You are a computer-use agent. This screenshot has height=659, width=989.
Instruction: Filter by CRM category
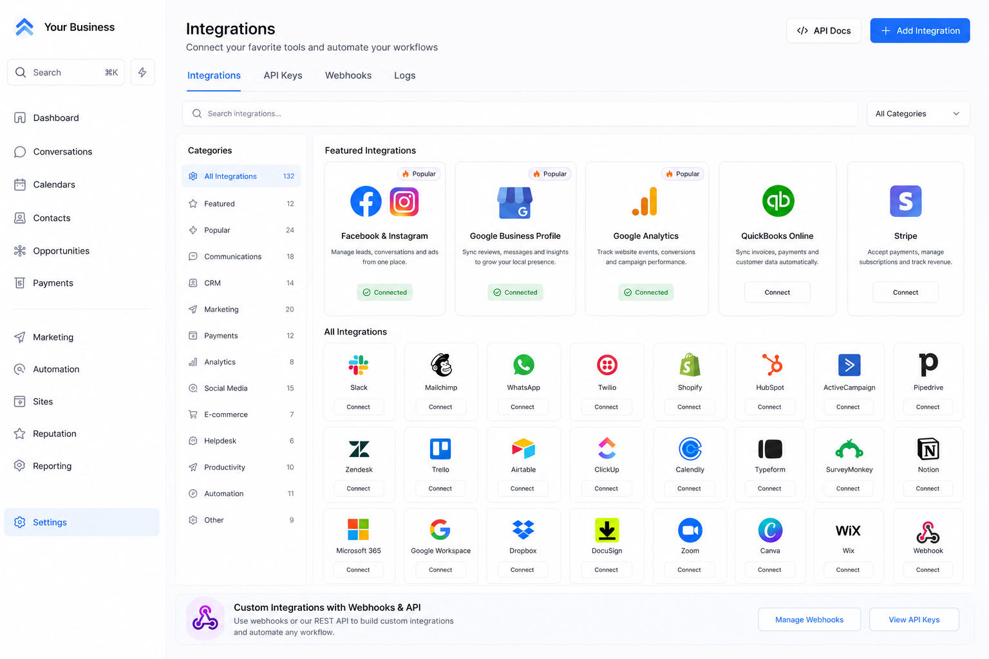click(241, 283)
